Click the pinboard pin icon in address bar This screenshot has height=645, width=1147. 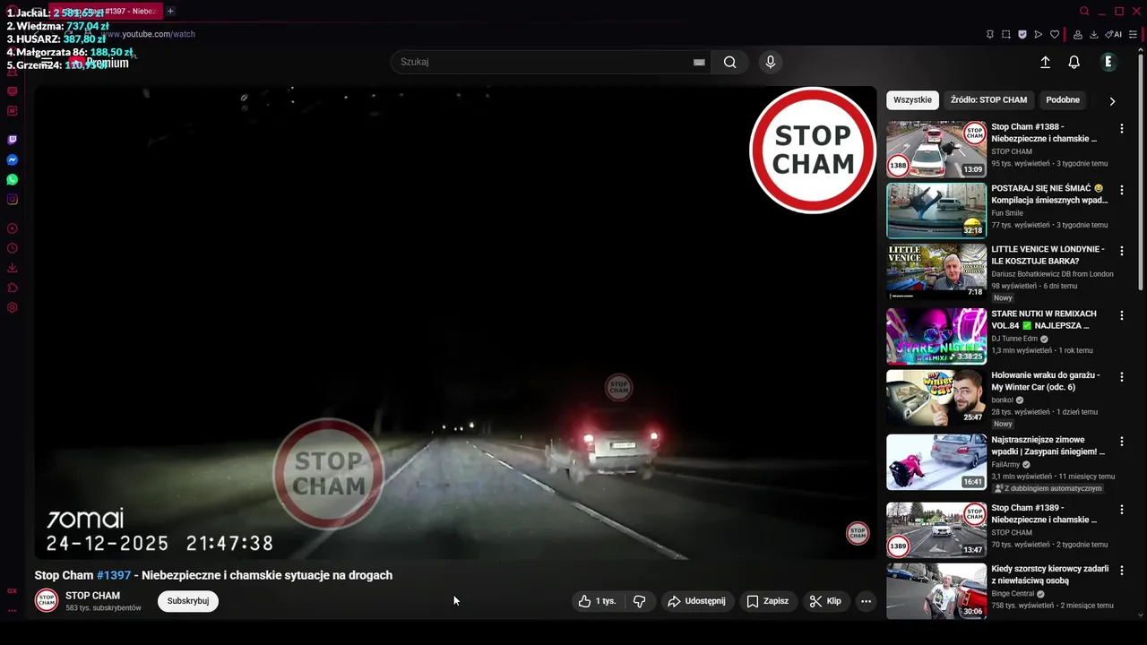(990, 34)
